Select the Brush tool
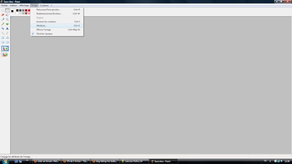 [x=7, y=24]
